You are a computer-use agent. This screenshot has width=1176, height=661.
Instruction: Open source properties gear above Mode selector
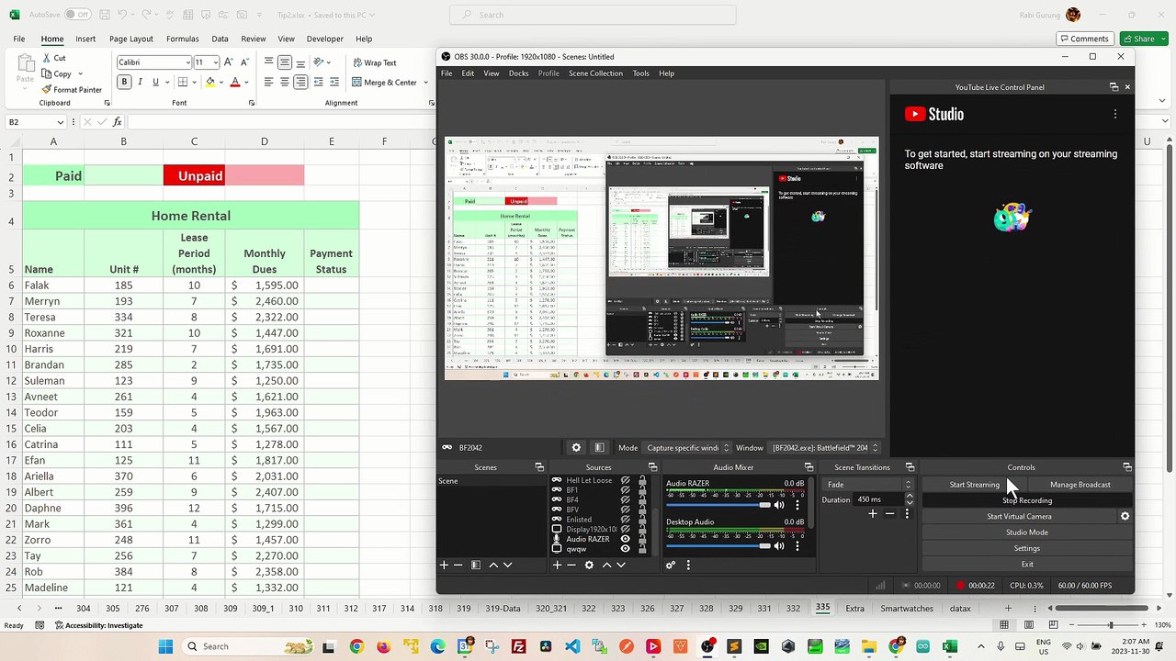point(576,447)
